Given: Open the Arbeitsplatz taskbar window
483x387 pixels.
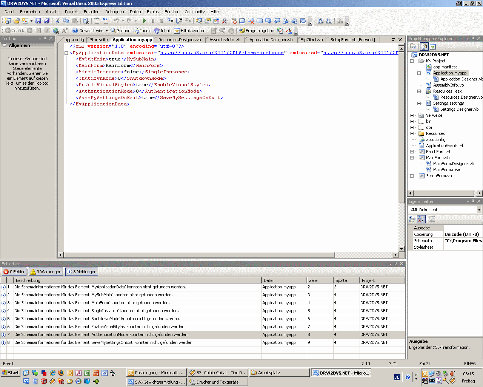Looking at the screenshot, I should 279,373.
